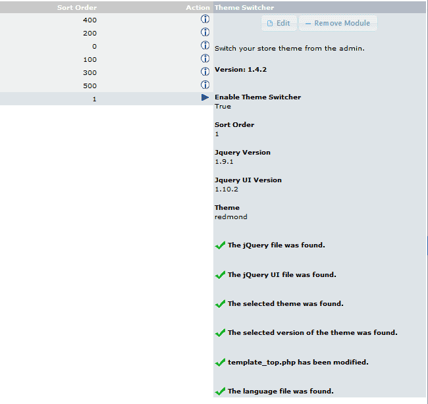Click the Action column header
This screenshot has width=428, height=404.
(x=198, y=8)
